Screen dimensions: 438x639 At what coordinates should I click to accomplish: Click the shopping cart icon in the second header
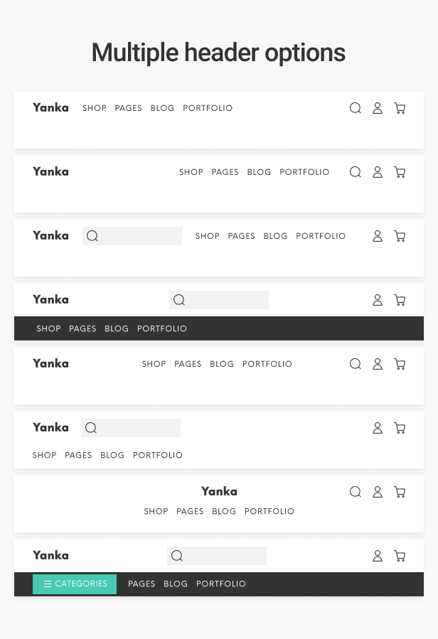400,172
